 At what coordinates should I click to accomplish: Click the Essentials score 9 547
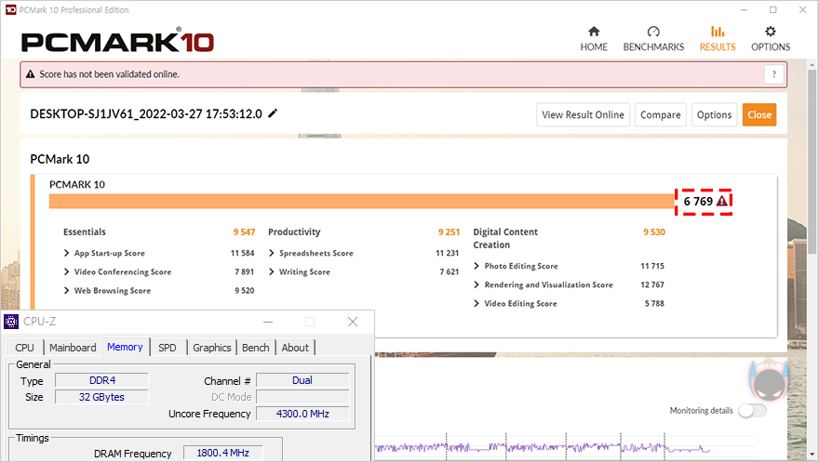click(x=244, y=232)
